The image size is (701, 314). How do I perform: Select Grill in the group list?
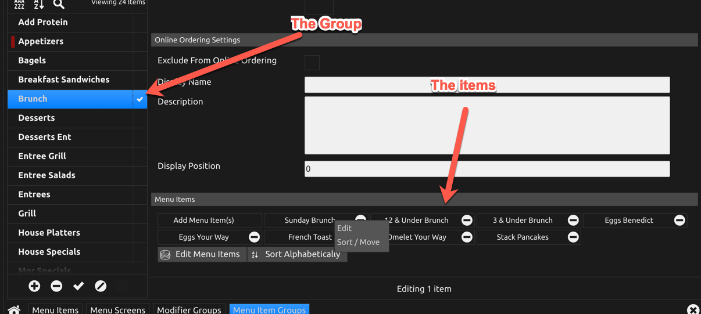point(70,214)
